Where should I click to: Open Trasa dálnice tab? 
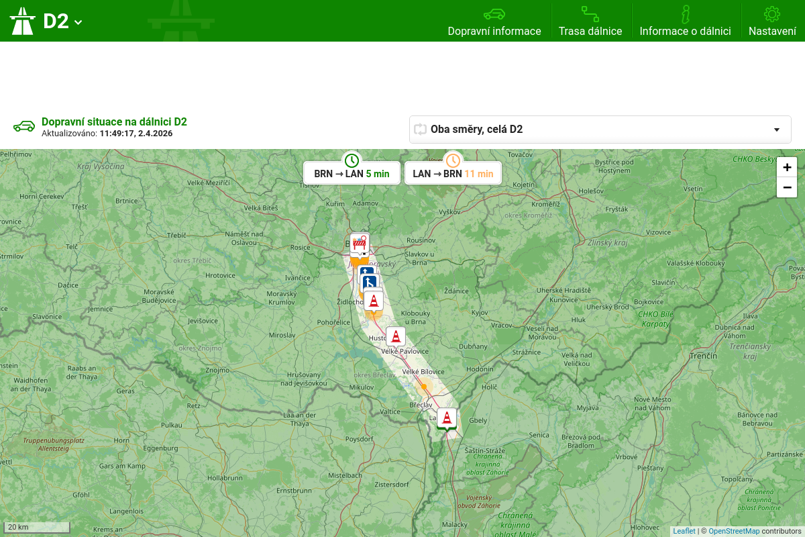(590, 21)
